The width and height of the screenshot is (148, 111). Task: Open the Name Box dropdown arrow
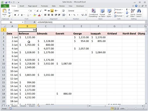23,22
